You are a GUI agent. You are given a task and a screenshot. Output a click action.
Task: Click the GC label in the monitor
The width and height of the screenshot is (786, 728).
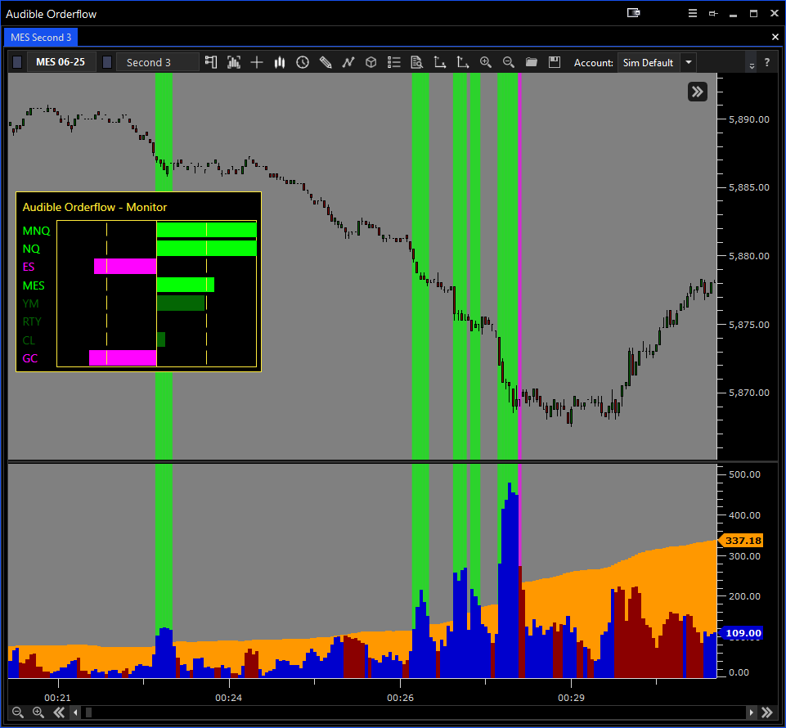pyautogui.click(x=30, y=358)
